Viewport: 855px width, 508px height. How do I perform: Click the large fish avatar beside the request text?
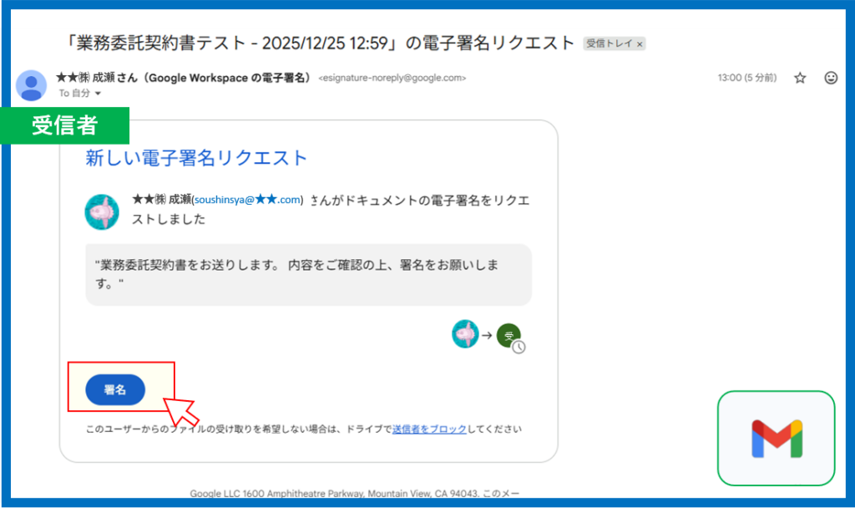pyautogui.click(x=102, y=211)
